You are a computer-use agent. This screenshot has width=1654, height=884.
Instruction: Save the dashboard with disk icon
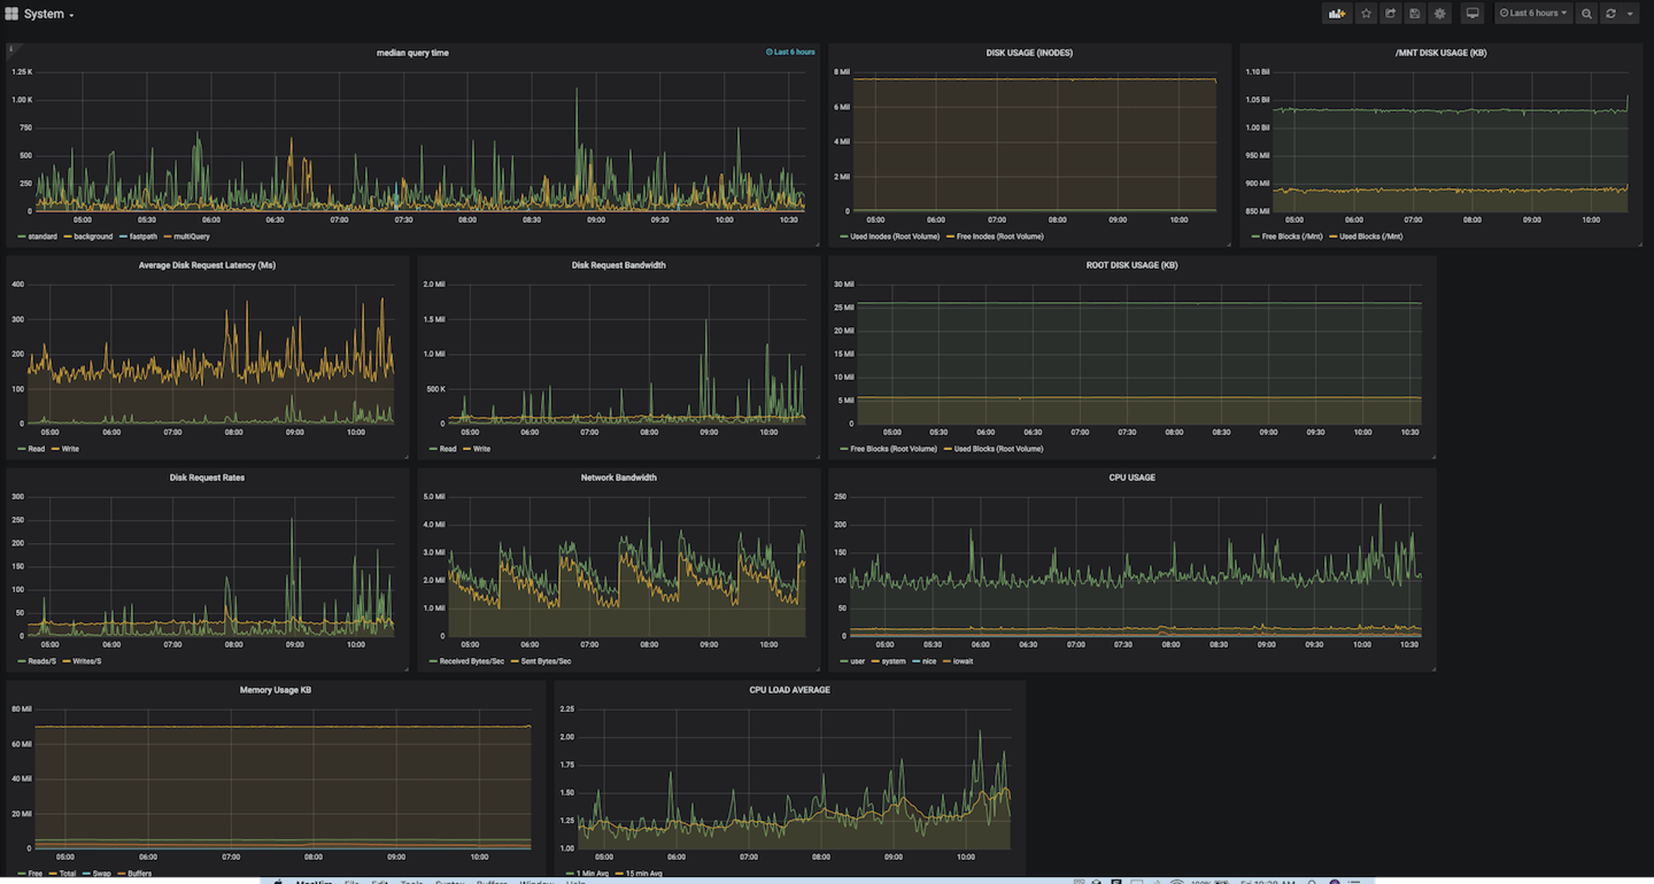tap(1415, 14)
